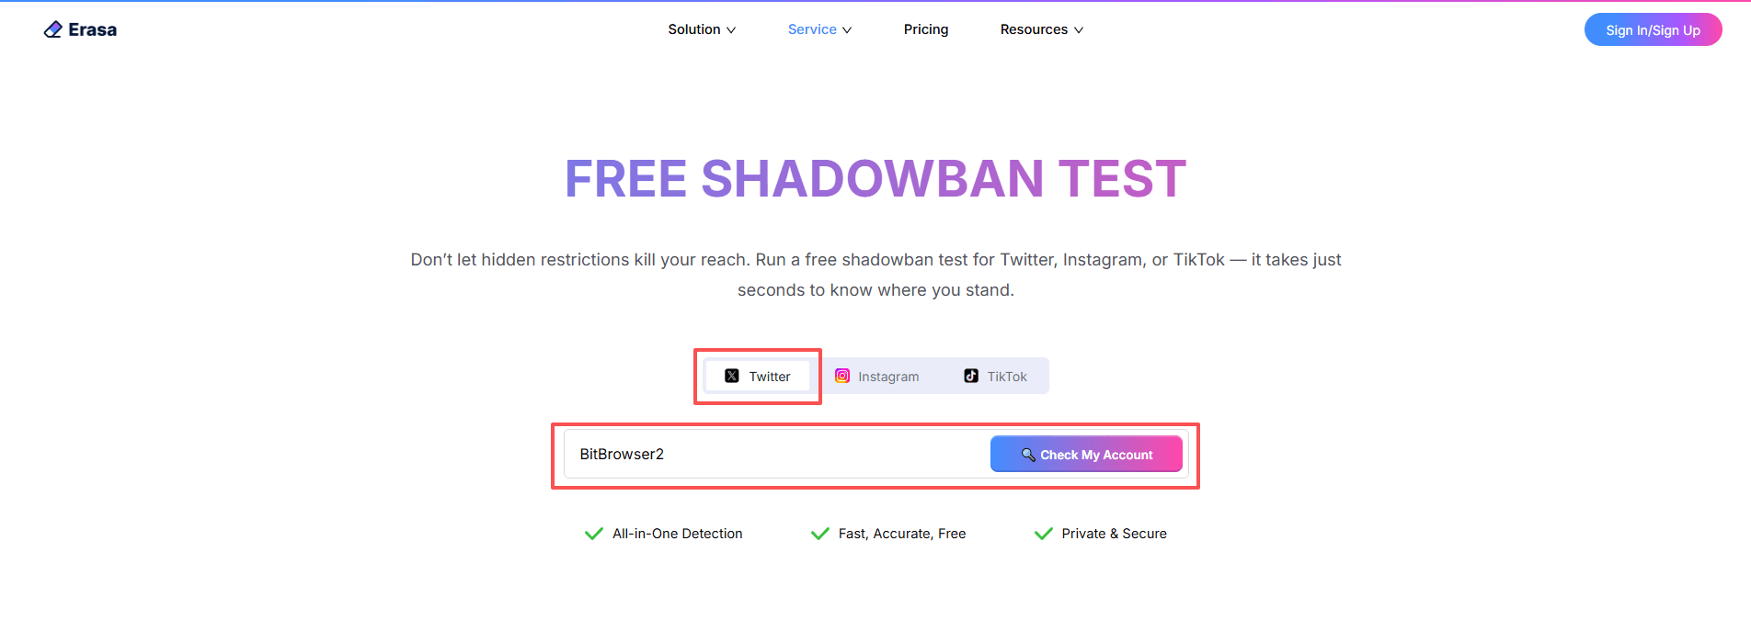The image size is (1751, 631).
Task: Click the Instagram camera logo icon
Action: 842,376
